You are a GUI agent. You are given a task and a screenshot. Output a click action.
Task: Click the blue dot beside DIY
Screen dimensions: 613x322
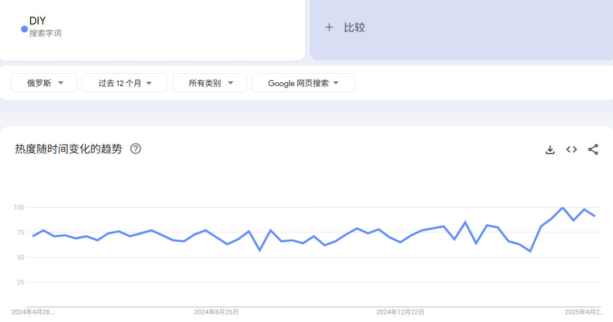[24, 29]
